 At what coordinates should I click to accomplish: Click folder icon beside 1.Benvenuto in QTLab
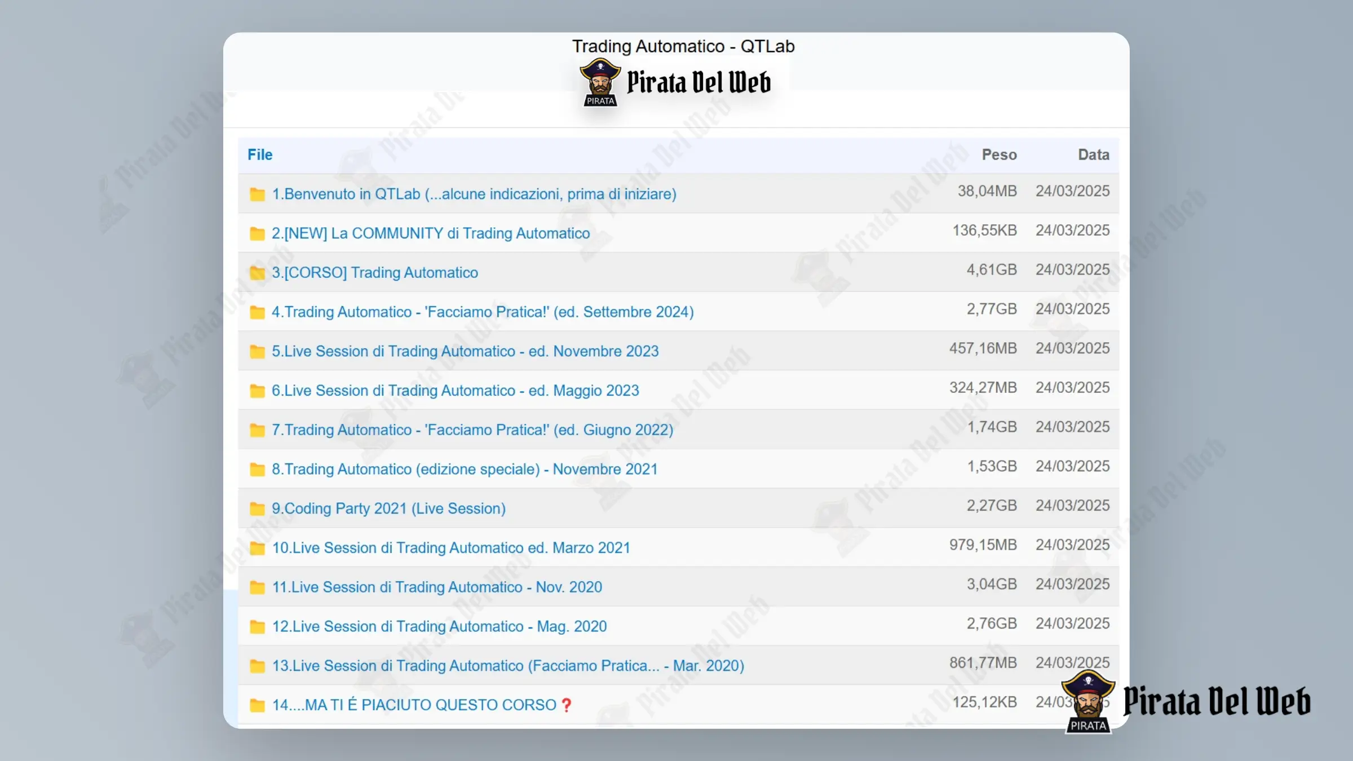click(x=257, y=194)
